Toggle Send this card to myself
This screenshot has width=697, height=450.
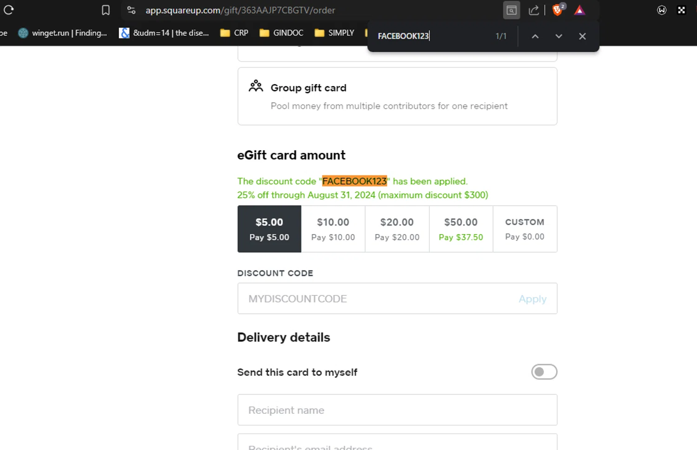coord(544,372)
